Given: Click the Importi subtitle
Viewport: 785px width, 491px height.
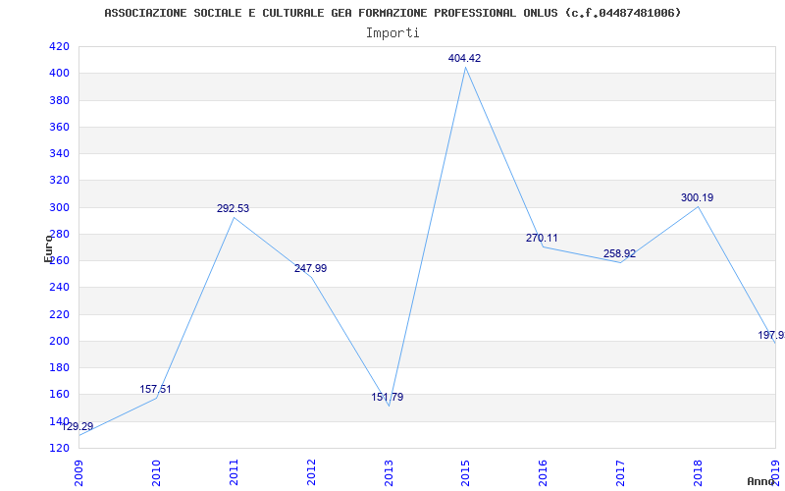Looking at the screenshot, I should point(392,32).
